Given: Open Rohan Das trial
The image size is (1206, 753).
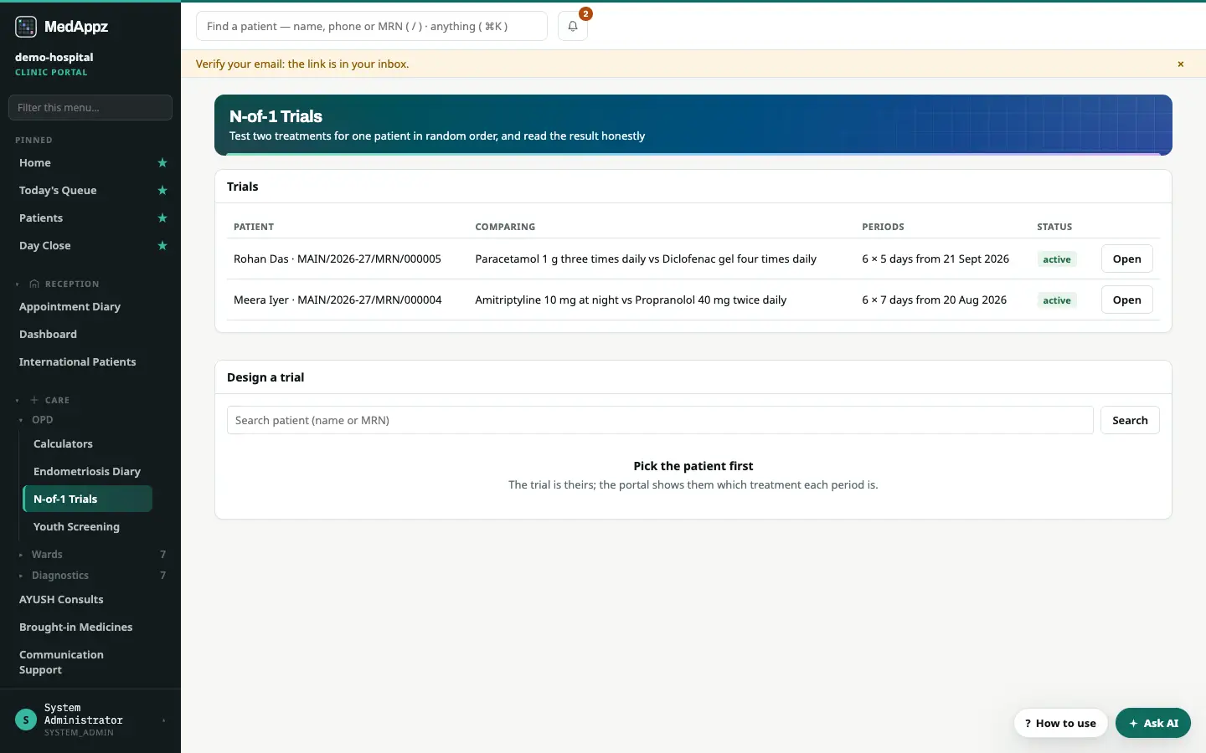Looking at the screenshot, I should coord(1126,259).
